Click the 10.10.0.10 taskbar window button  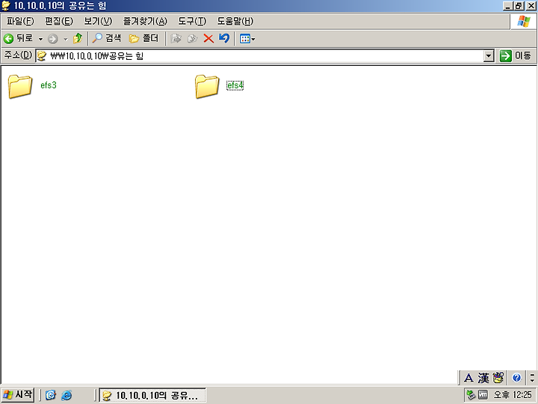tap(152, 395)
